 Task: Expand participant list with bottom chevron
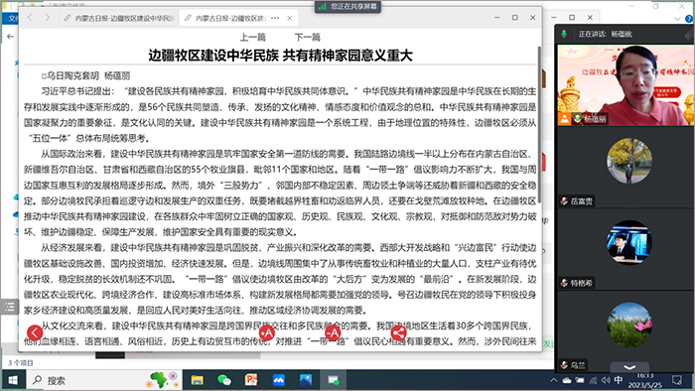(629, 367)
